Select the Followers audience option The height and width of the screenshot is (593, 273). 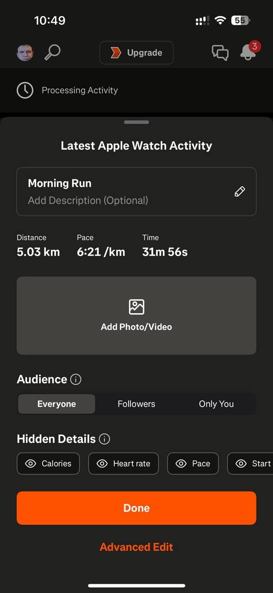coord(136,404)
